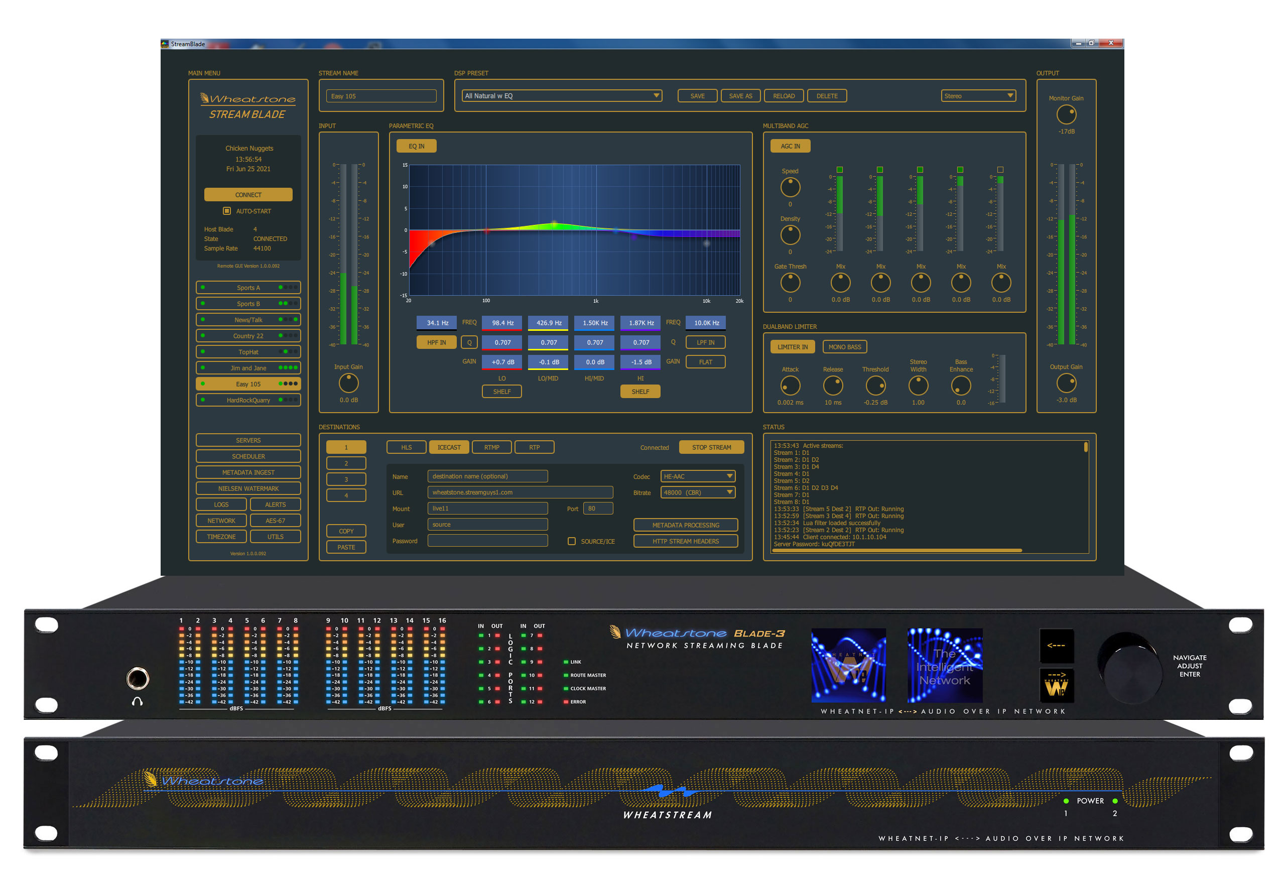The height and width of the screenshot is (884, 1285).
Task: Click the Bass Enhance knob
Action: 960,386
